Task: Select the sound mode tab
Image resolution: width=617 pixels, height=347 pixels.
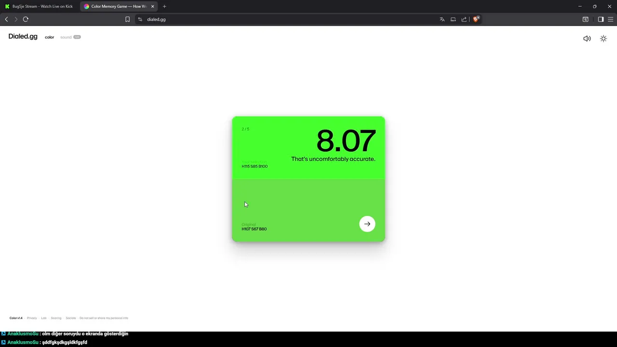Action: click(x=66, y=37)
